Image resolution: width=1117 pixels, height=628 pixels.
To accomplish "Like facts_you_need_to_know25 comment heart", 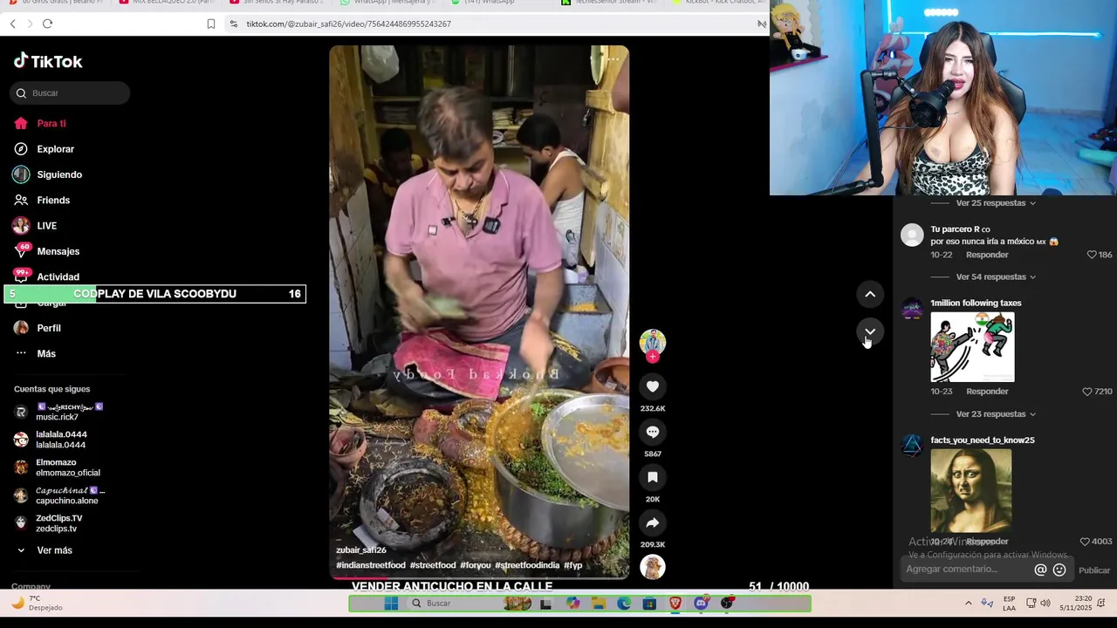I will pyautogui.click(x=1085, y=542).
